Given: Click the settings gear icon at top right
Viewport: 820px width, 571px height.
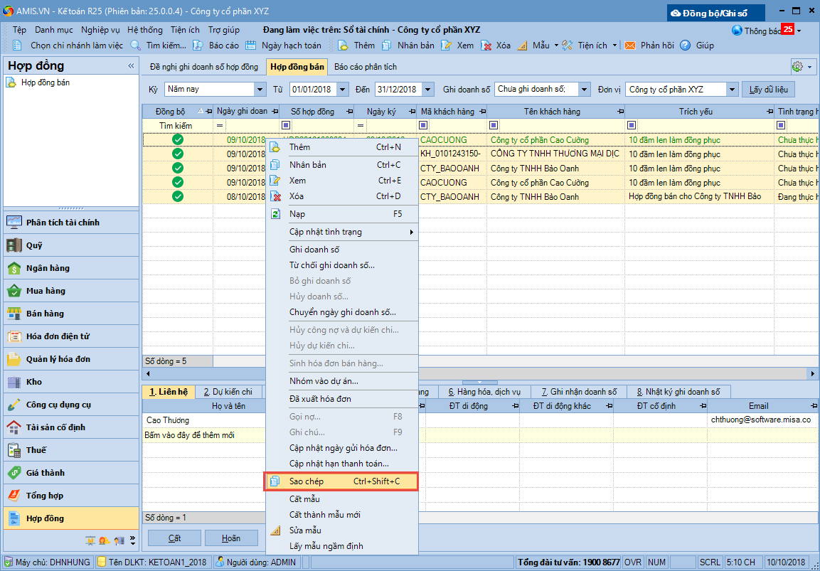Looking at the screenshot, I should (x=797, y=67).
